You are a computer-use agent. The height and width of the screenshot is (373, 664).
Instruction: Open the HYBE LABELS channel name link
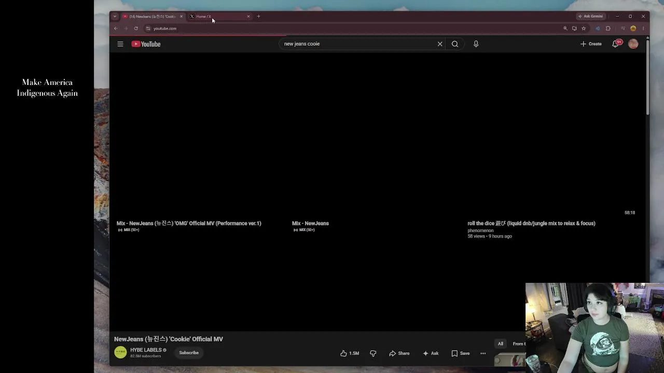(146, 350)
